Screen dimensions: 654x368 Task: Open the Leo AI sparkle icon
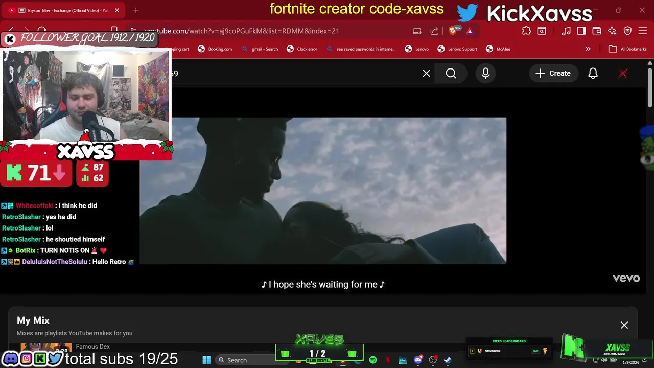pyautogui.click(x=612, y=31)
